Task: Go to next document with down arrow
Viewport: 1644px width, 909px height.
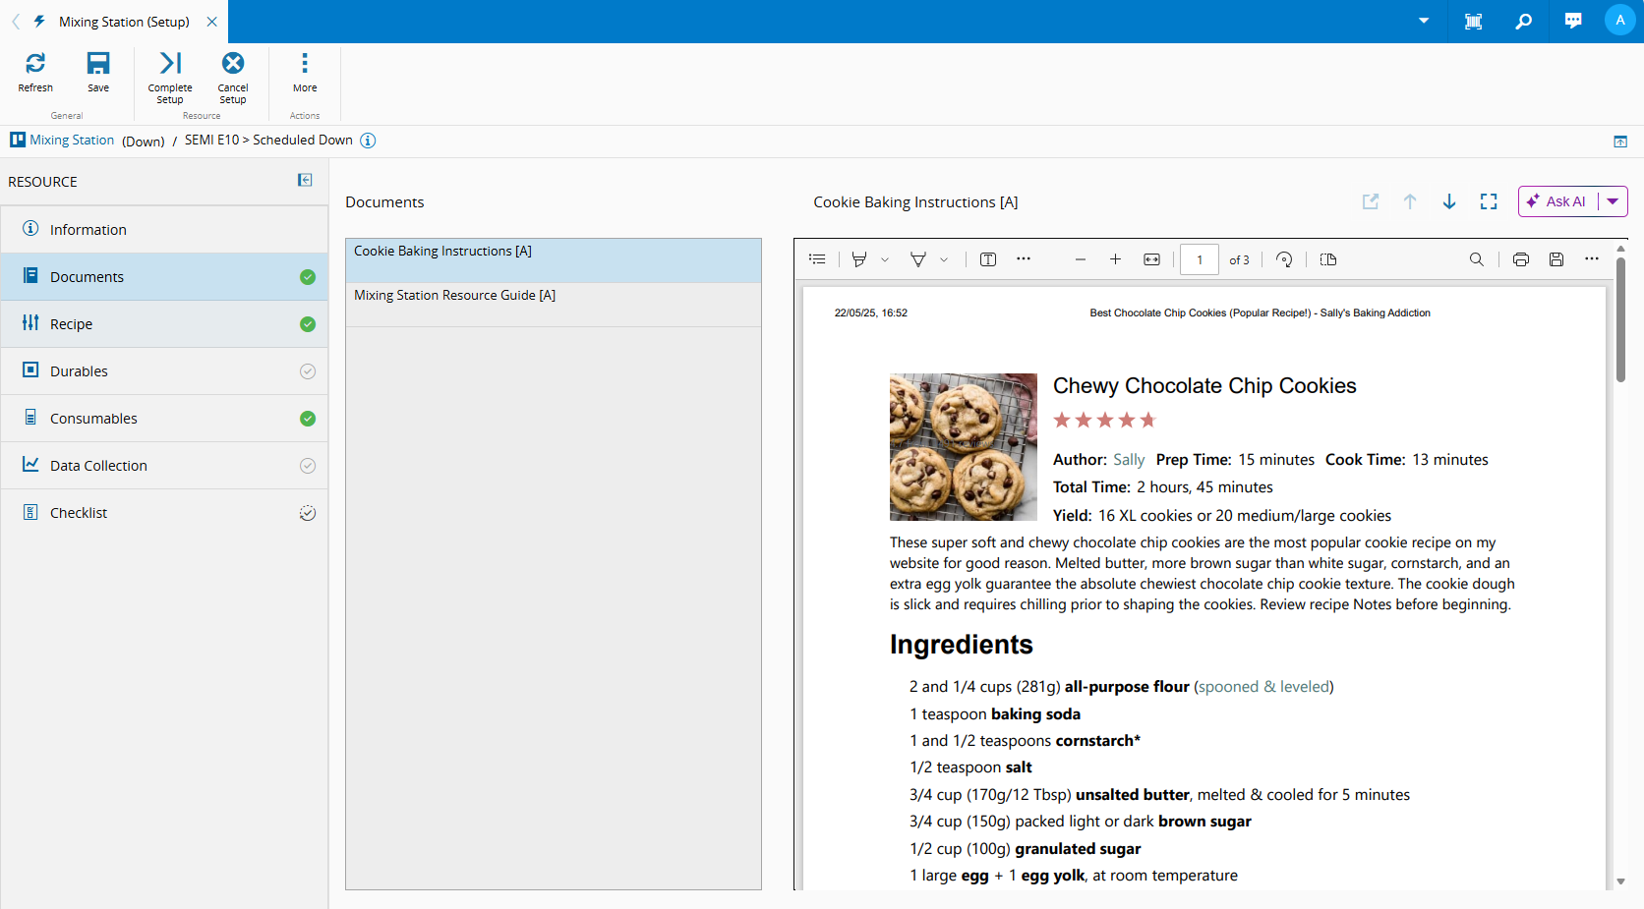Action: pos(1449,201)
